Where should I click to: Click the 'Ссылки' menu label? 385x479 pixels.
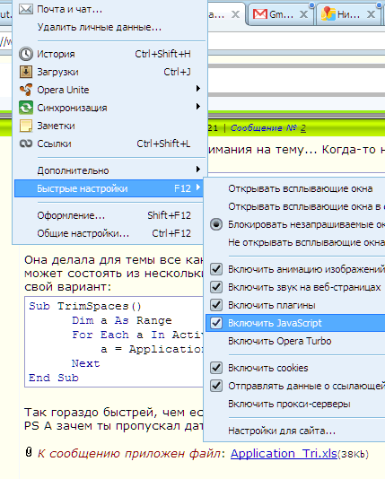click(x=54, y=144)
